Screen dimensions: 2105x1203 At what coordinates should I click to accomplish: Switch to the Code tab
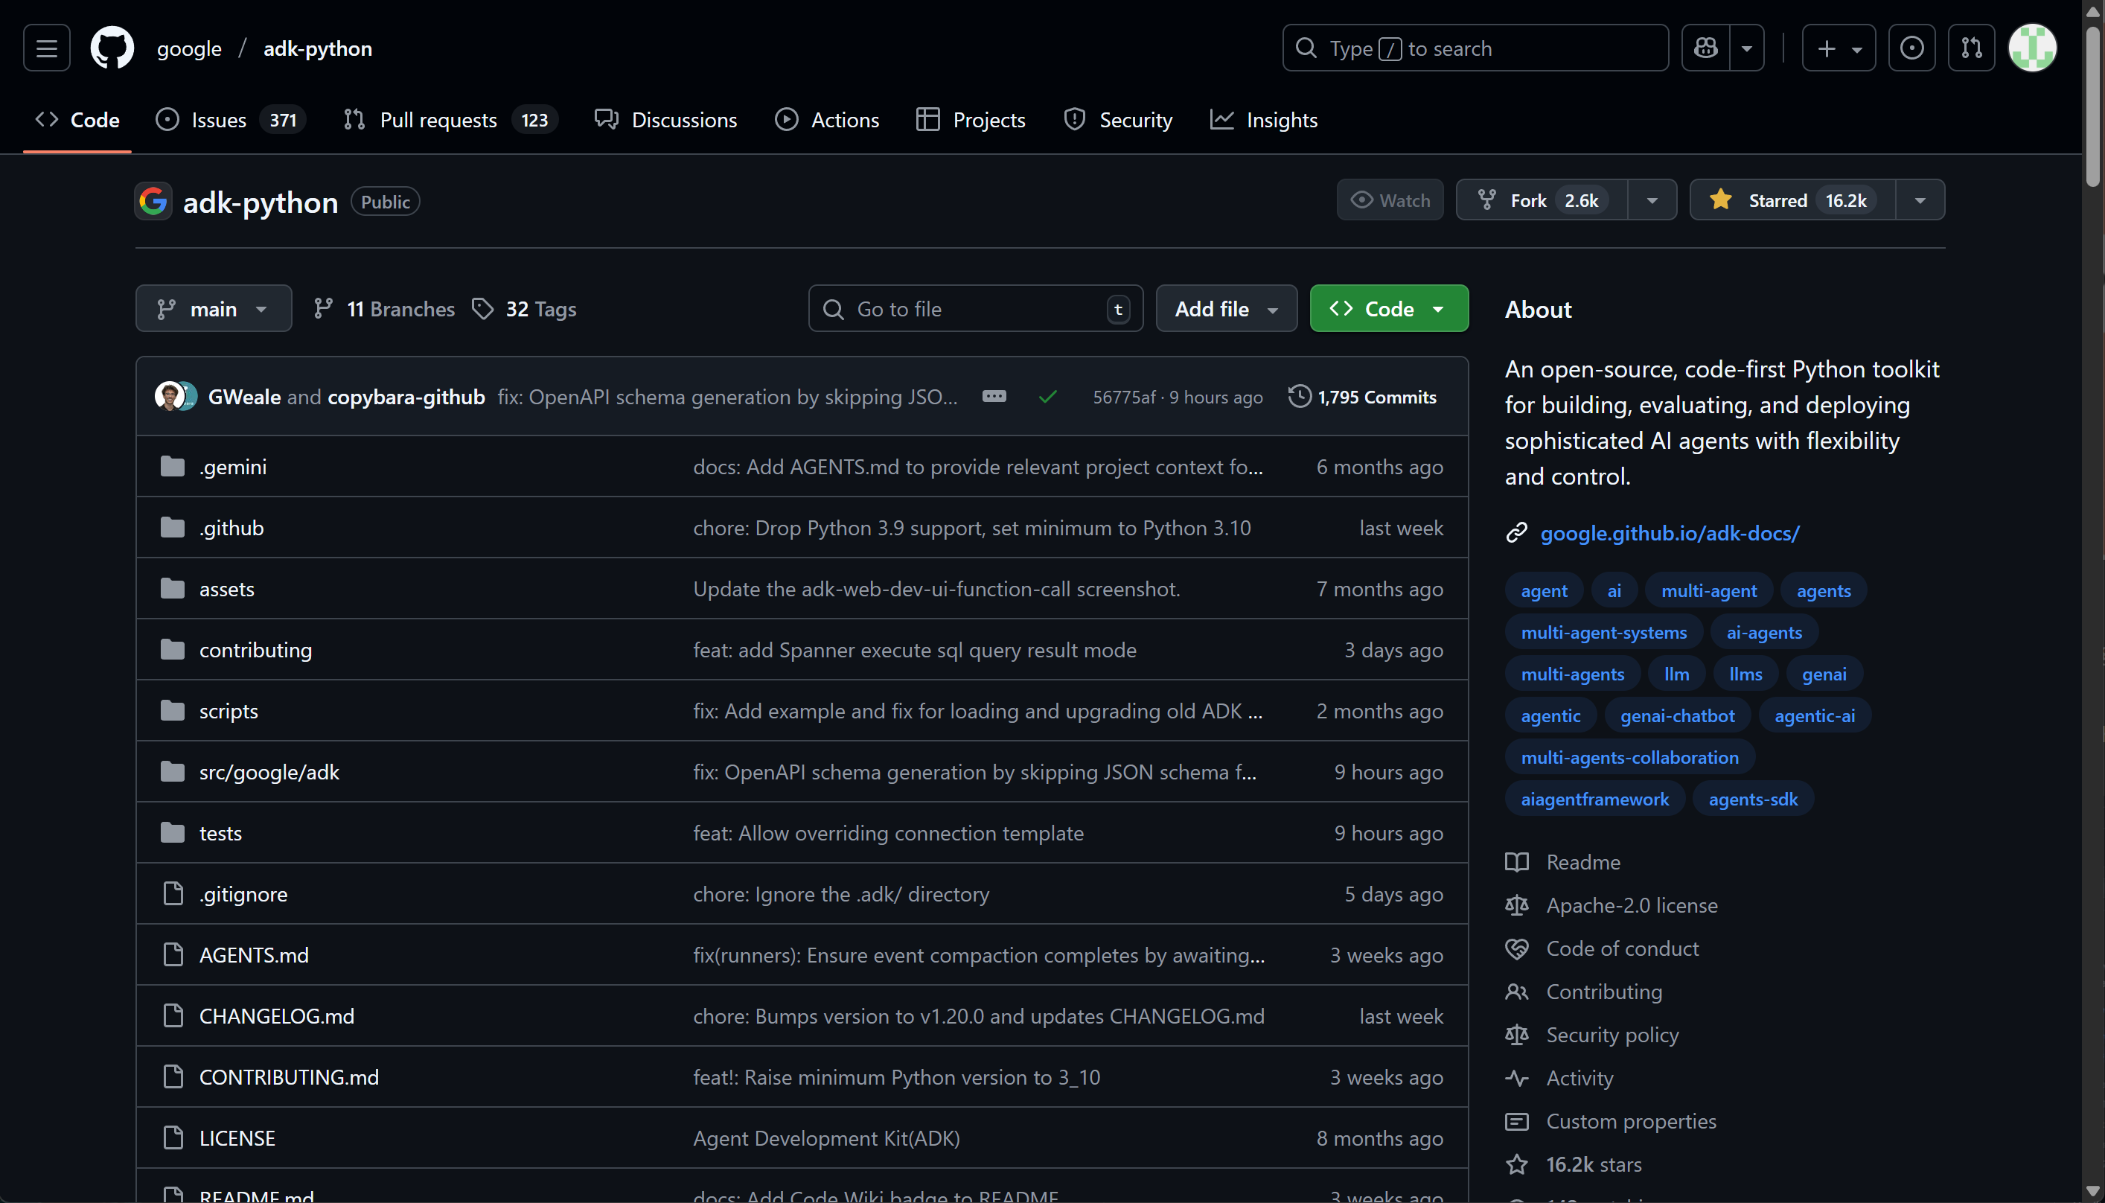click(77, 120)
